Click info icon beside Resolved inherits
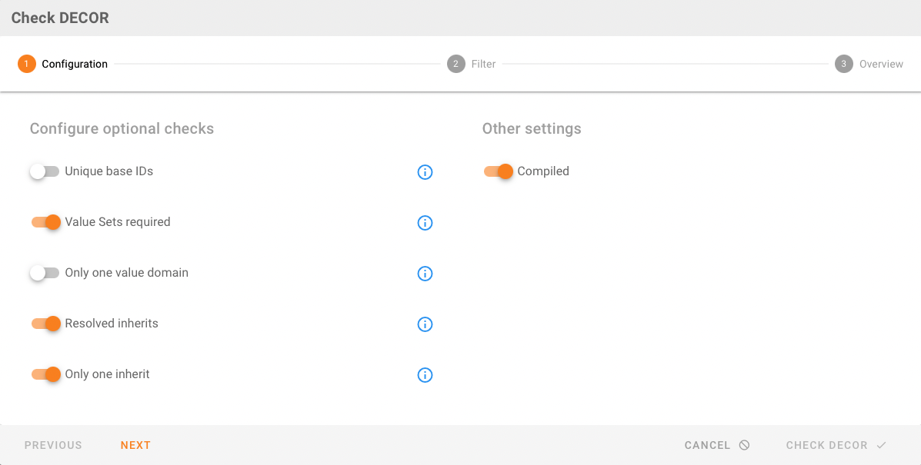The width and height of the screenshot is (921, 465). 425,324
